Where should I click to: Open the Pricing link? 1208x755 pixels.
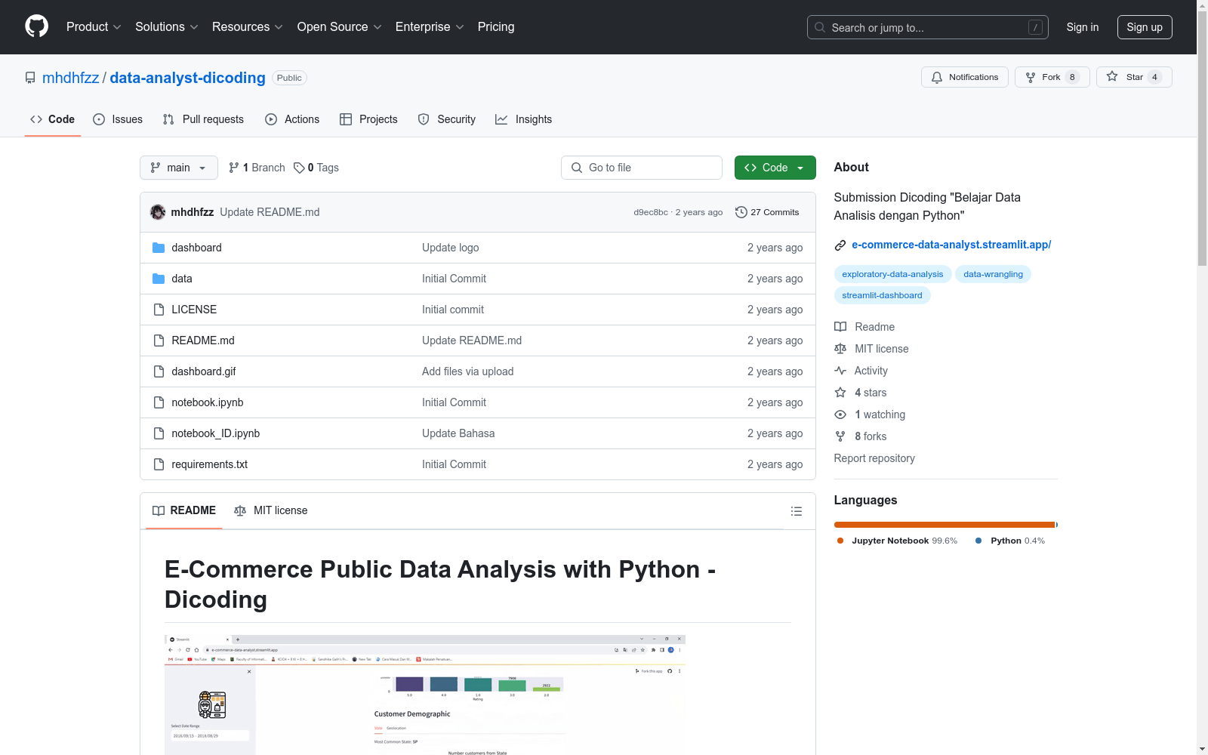tap(496, 27)
